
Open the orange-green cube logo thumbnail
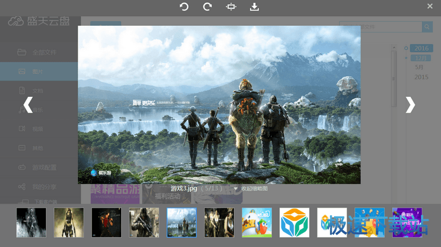(x=295, y=222)
